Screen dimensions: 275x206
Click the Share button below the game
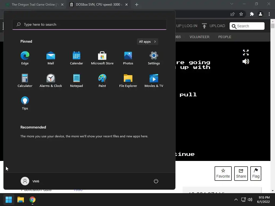[x=241, y=174]
